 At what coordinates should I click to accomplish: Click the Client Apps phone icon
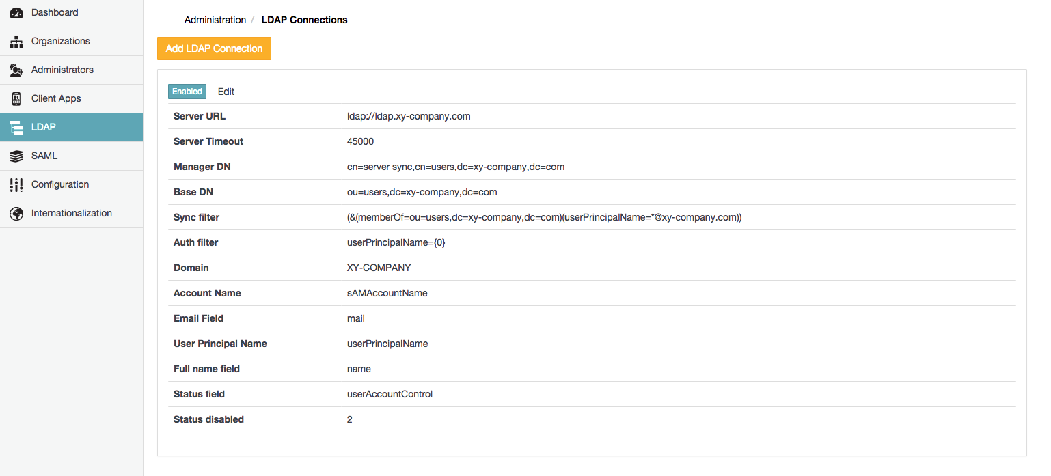16,99
